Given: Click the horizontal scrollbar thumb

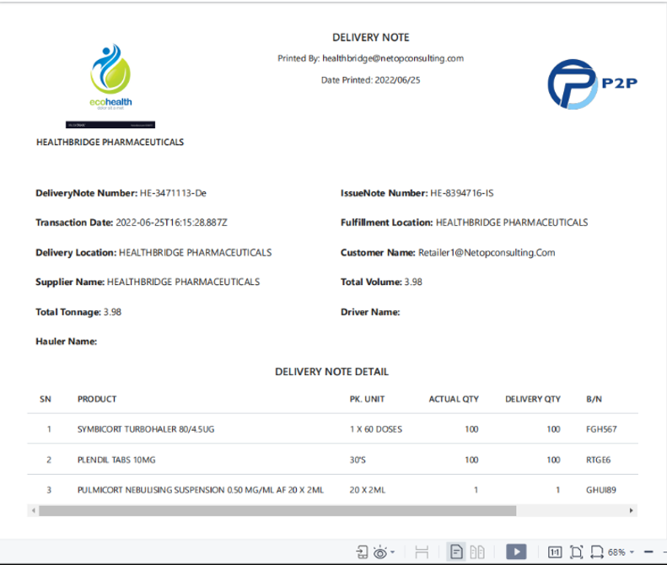Looking at the screenshot, I should (277, 510).
